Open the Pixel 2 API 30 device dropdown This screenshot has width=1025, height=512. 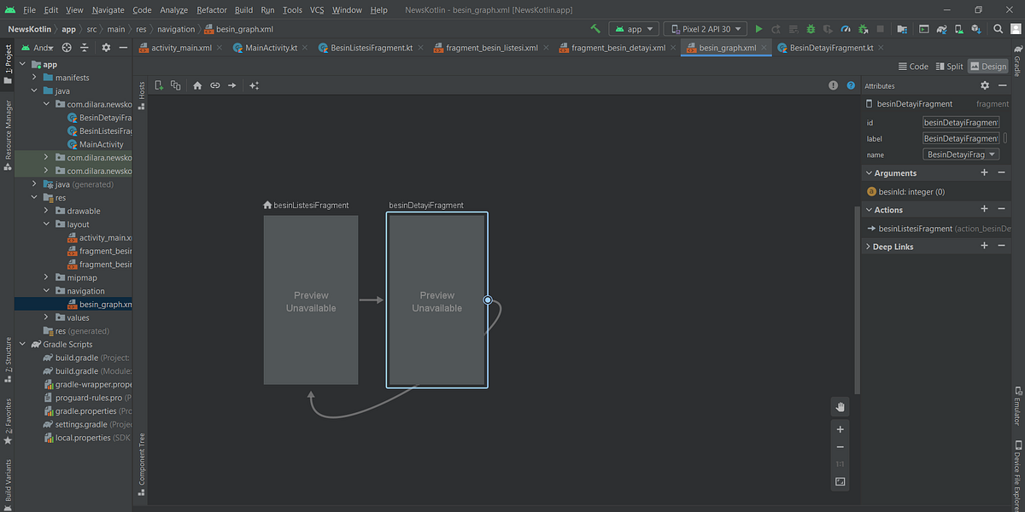[705, 29]
